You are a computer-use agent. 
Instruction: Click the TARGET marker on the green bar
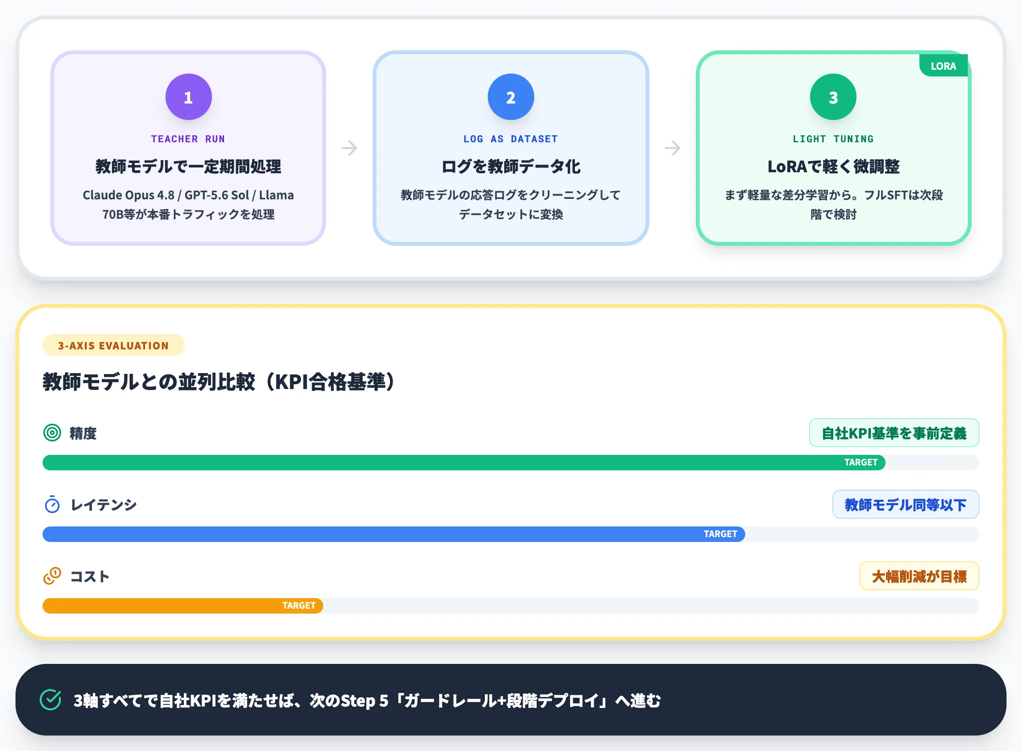tap(860, 462)
